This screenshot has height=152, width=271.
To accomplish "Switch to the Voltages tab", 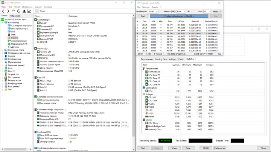I will [x=172, y=59].
